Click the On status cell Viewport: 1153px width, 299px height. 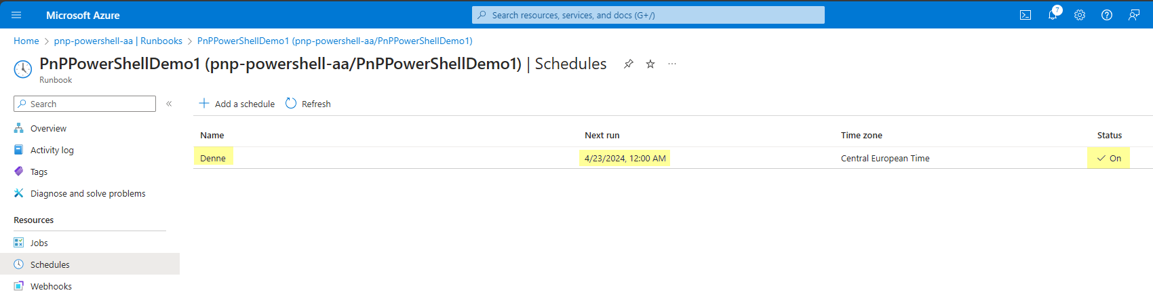(1110, 158)
